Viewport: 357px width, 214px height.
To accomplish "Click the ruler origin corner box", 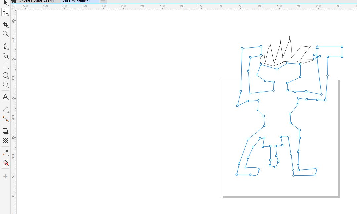I will [13, 6].
